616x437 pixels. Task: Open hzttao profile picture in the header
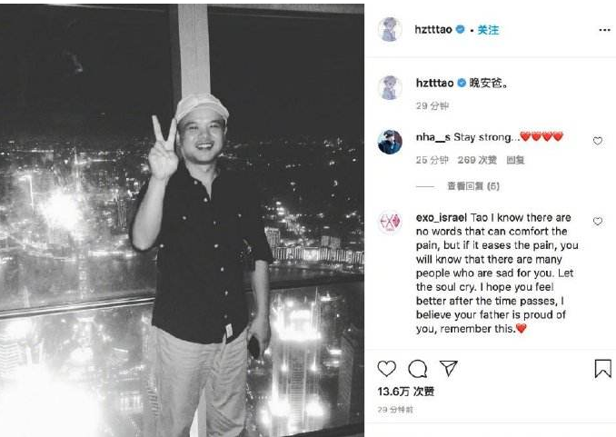coord(390,29)
